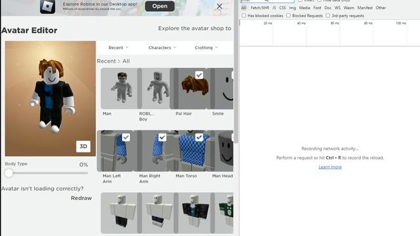Viewport: 420px width, 236px height.
Task: Toggle the 3D avatar view button
Action: point(83,146)
